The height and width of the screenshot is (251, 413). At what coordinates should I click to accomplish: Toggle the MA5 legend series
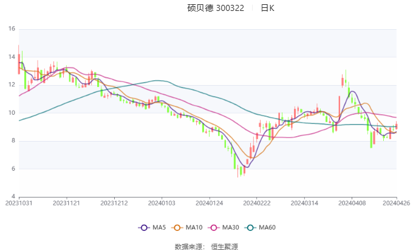pos(152,227)
